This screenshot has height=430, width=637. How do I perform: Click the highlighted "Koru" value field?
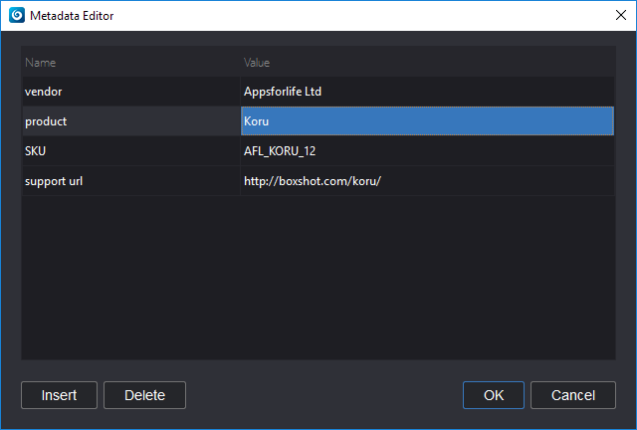click(x=427, y=121)
